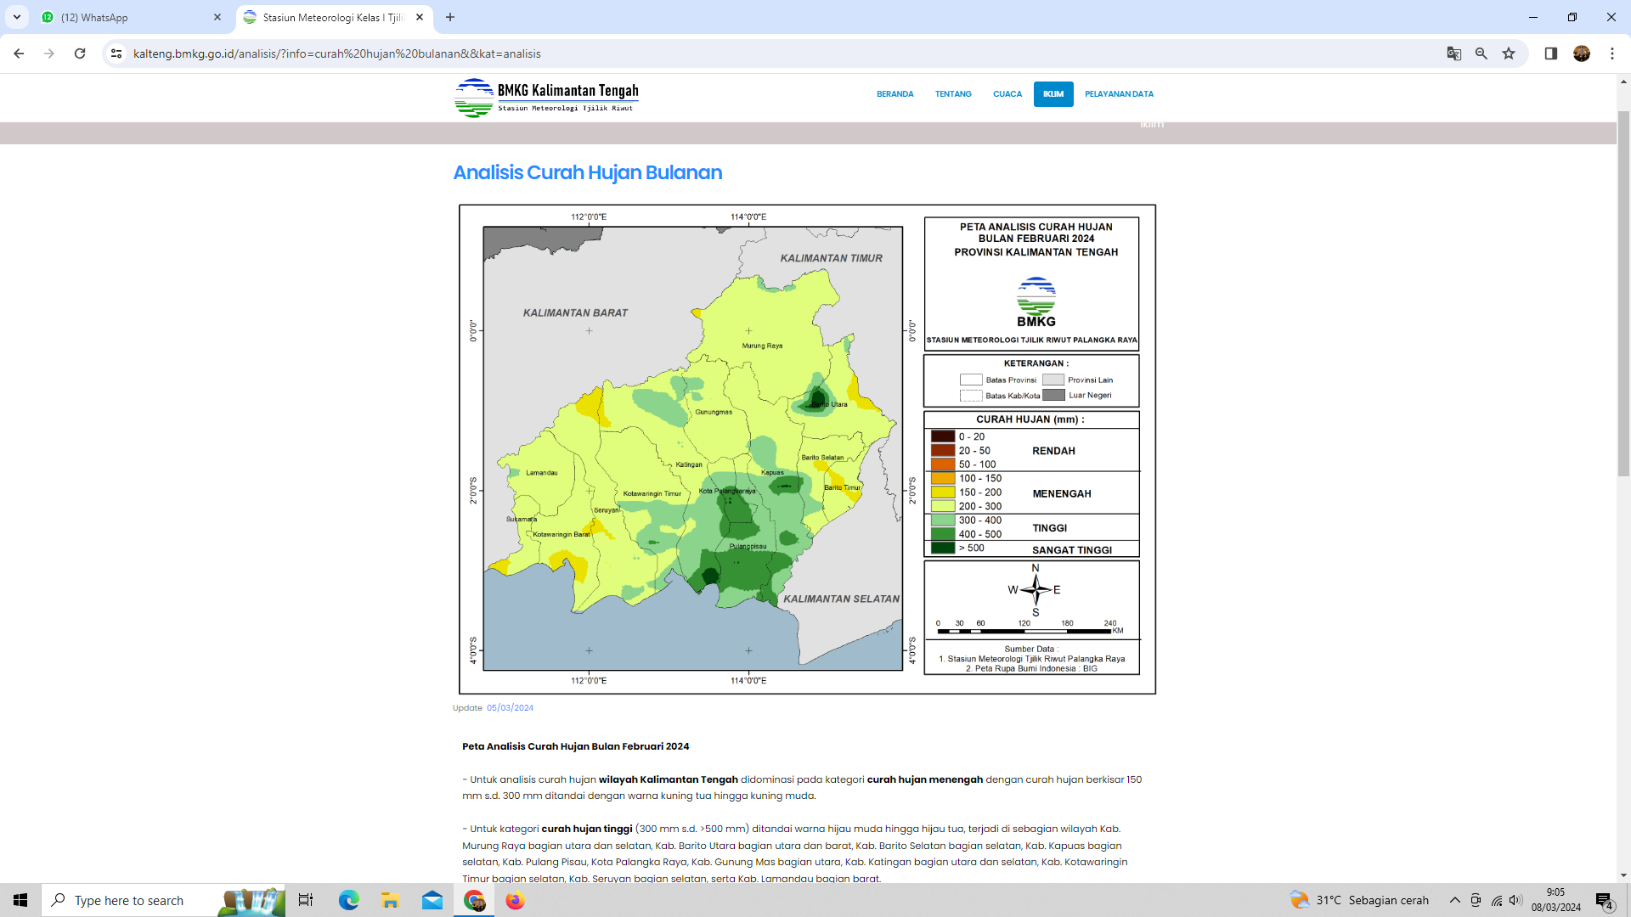Open the CUACA menu item
The width and height of the screenshot is (1631, 917).
tap(1007, 94)
